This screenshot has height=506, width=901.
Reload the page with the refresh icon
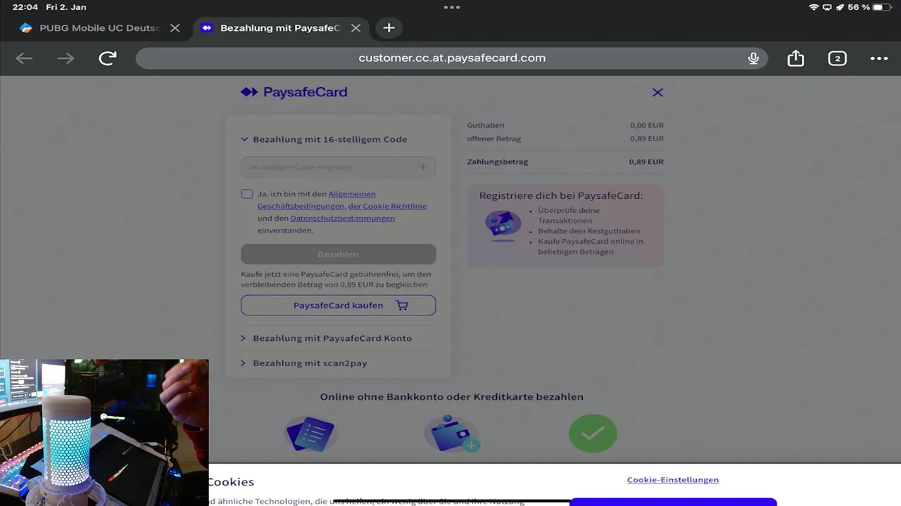point(108,58)
